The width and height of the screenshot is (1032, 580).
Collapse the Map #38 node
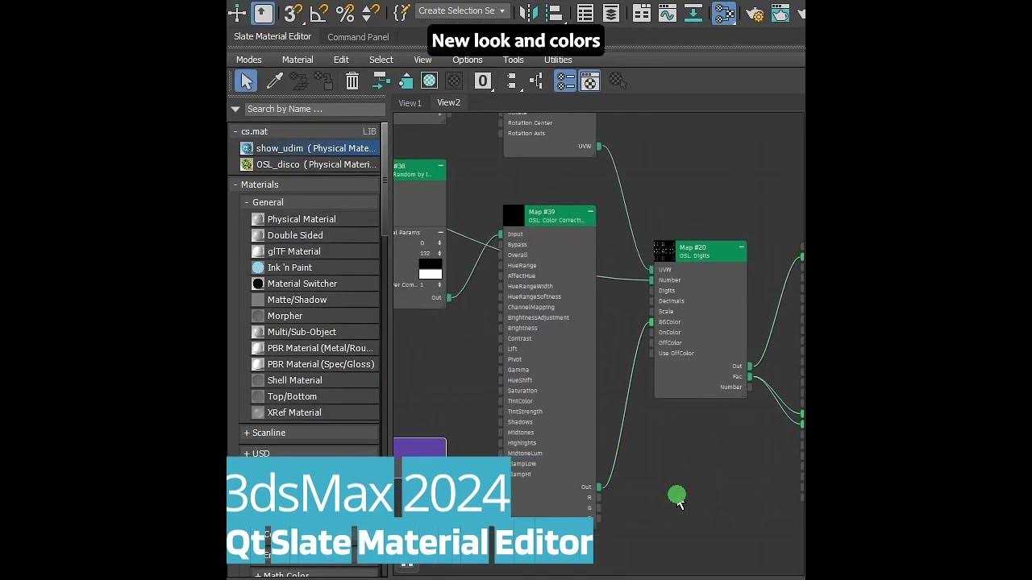tap(440, 166)
